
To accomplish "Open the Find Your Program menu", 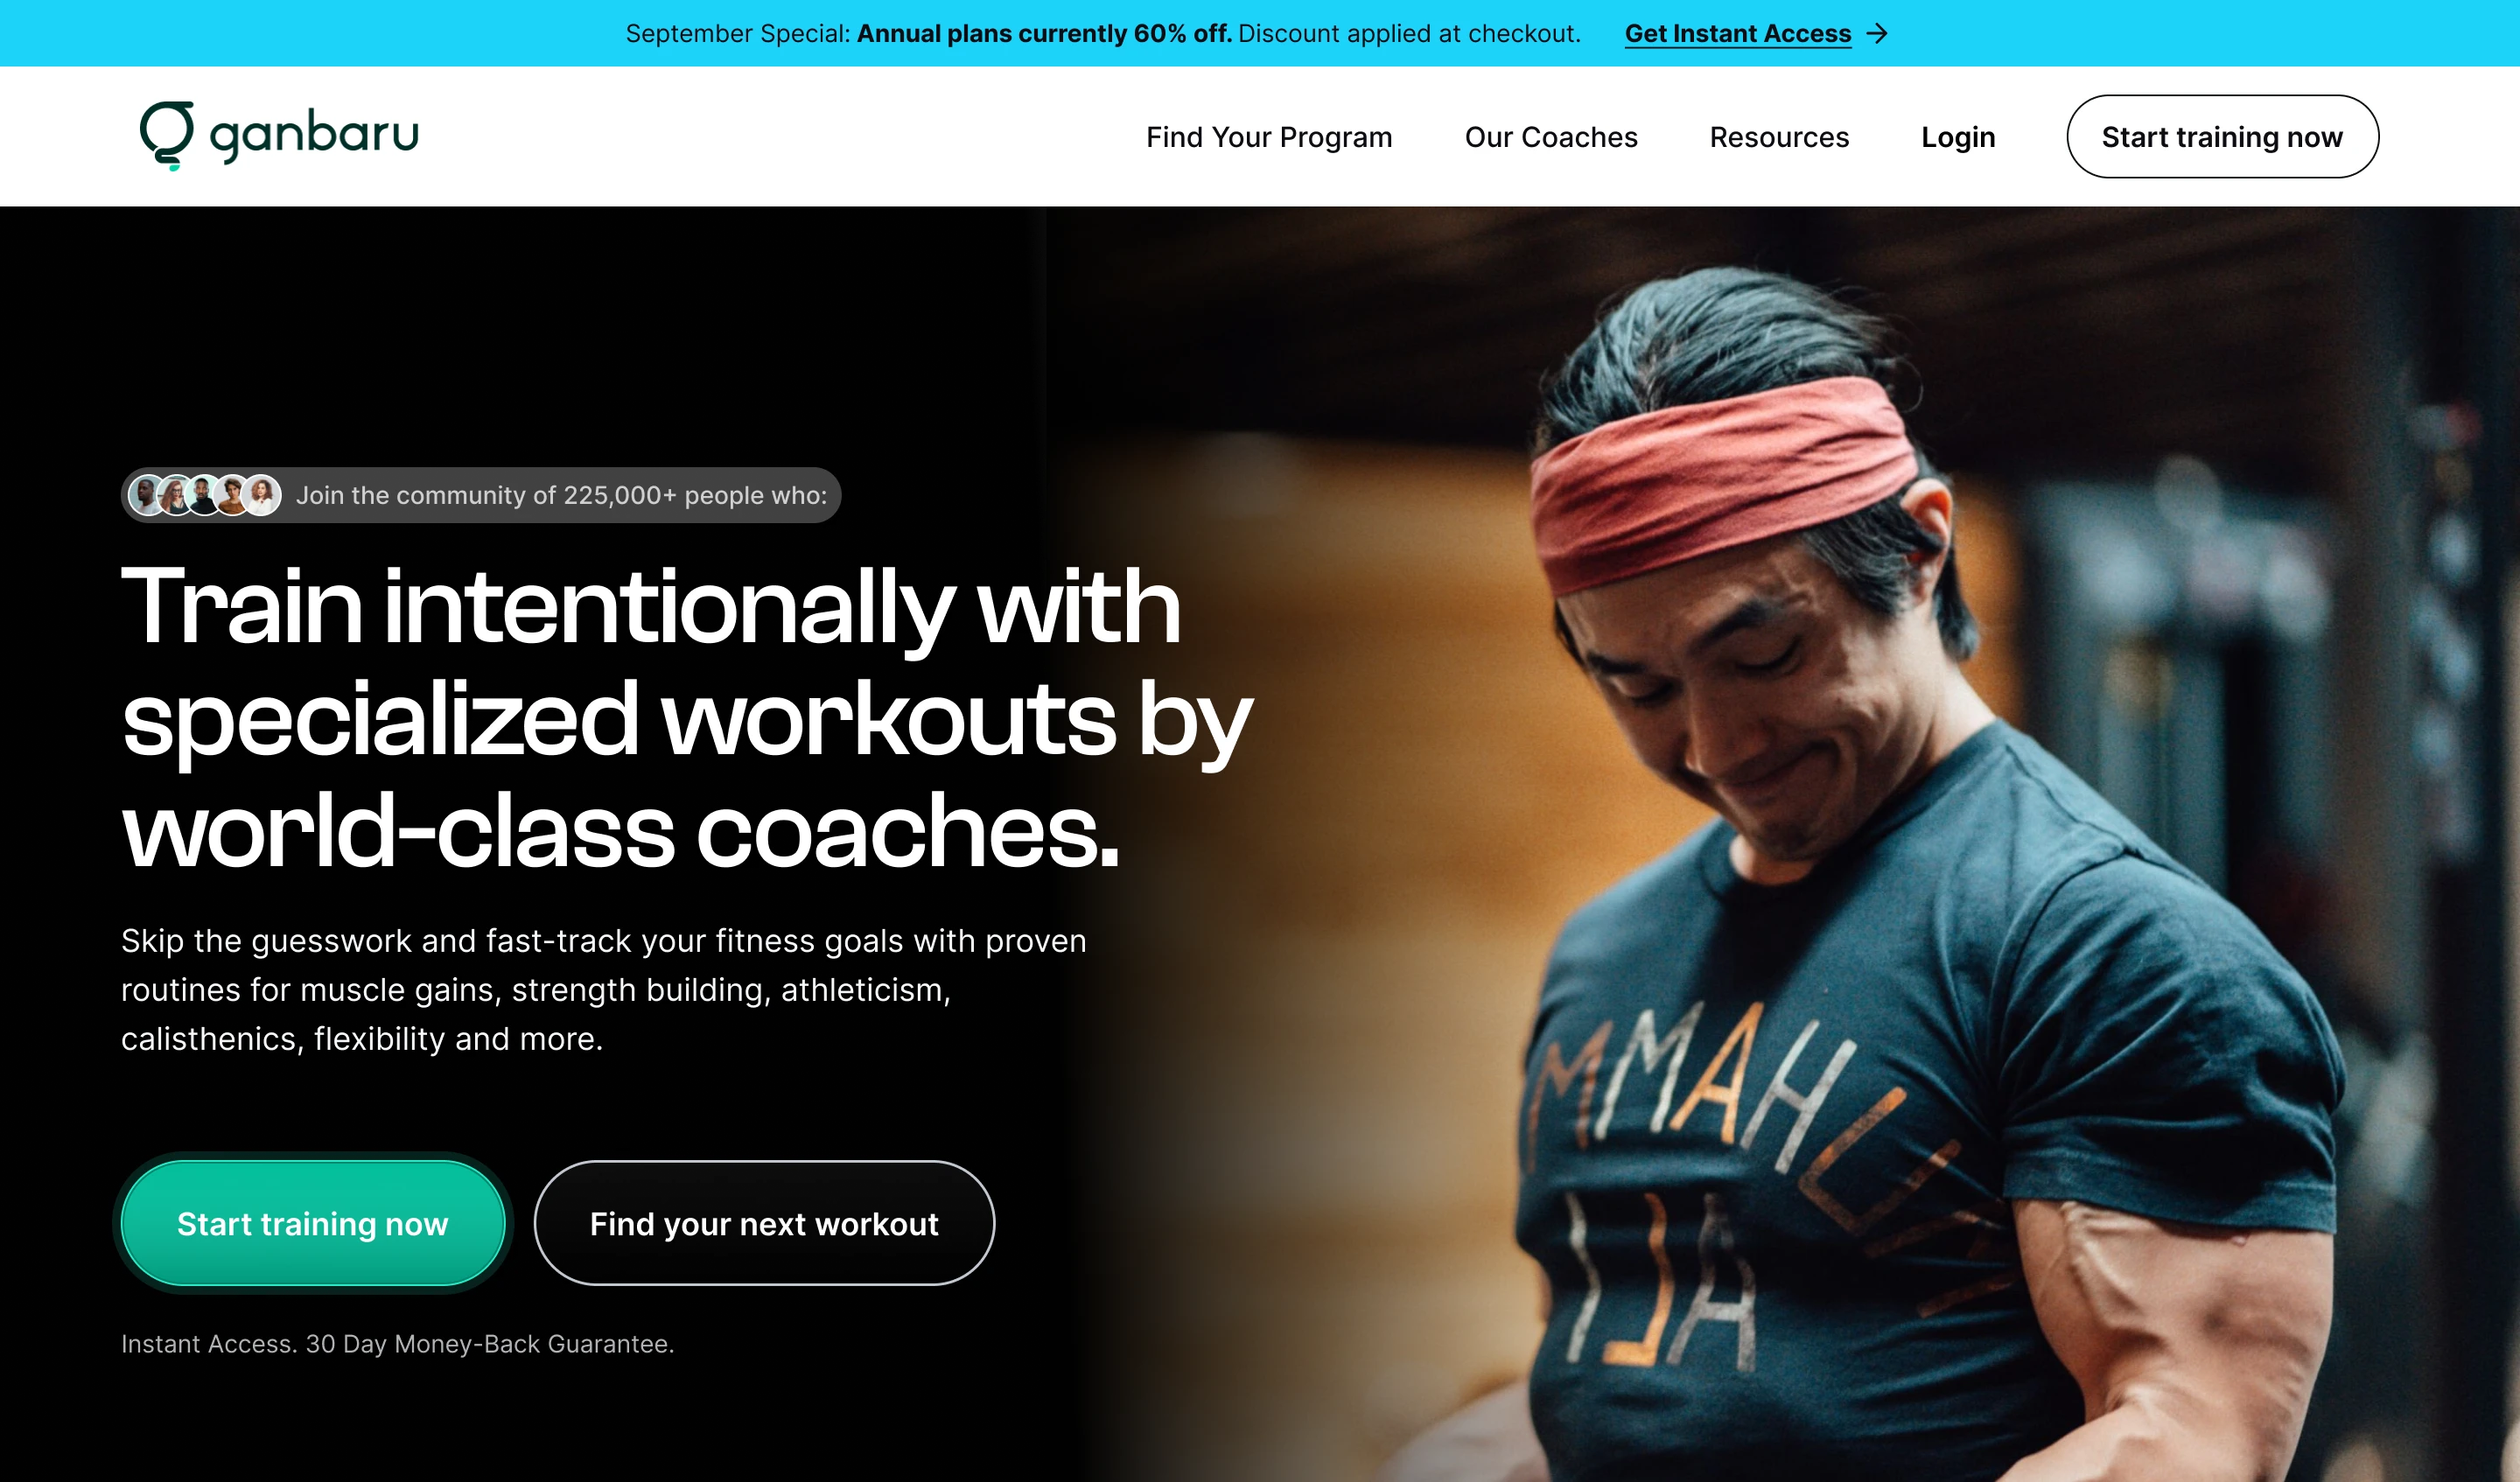I will 1269,137.
